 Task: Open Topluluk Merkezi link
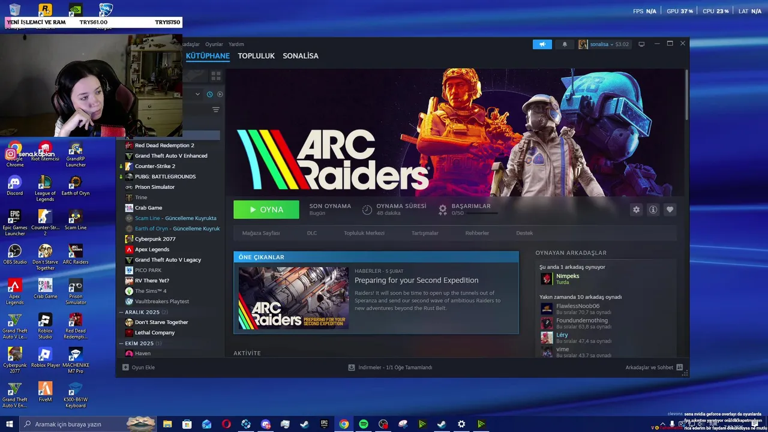click(x=364, y=233)
